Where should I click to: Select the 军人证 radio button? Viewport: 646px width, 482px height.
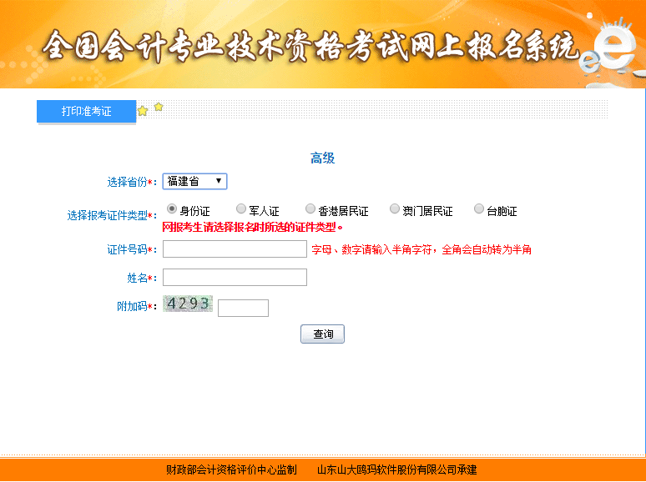tap(241, 208)
